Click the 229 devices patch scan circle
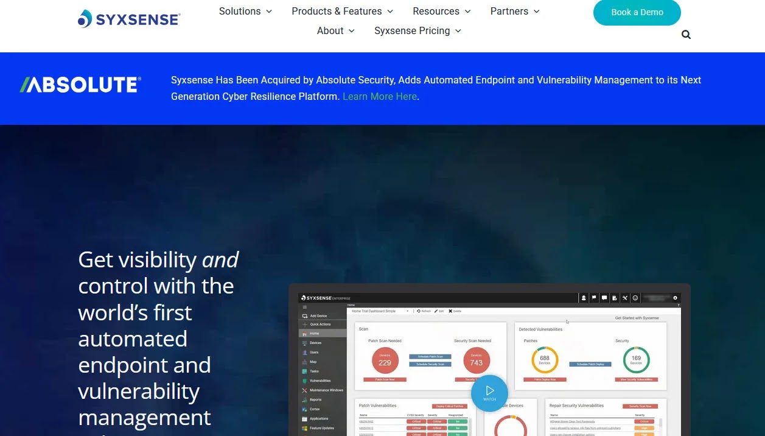Viewport: 765px width, 436px height. click(x=385, y=362)
